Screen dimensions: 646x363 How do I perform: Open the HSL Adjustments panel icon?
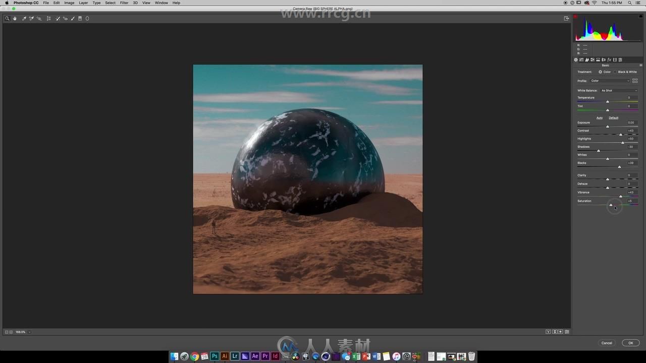(x=593, y=59)
